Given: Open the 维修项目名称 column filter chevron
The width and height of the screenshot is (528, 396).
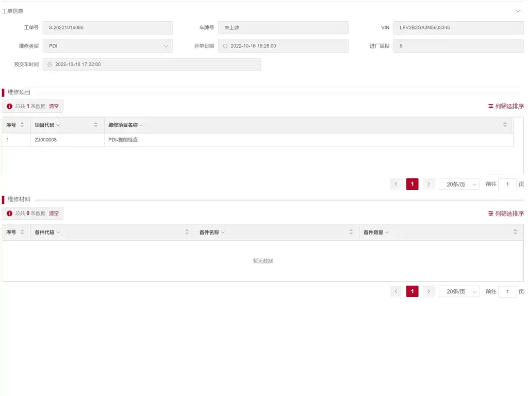Looking at the screenshot, I should (141, 125).
